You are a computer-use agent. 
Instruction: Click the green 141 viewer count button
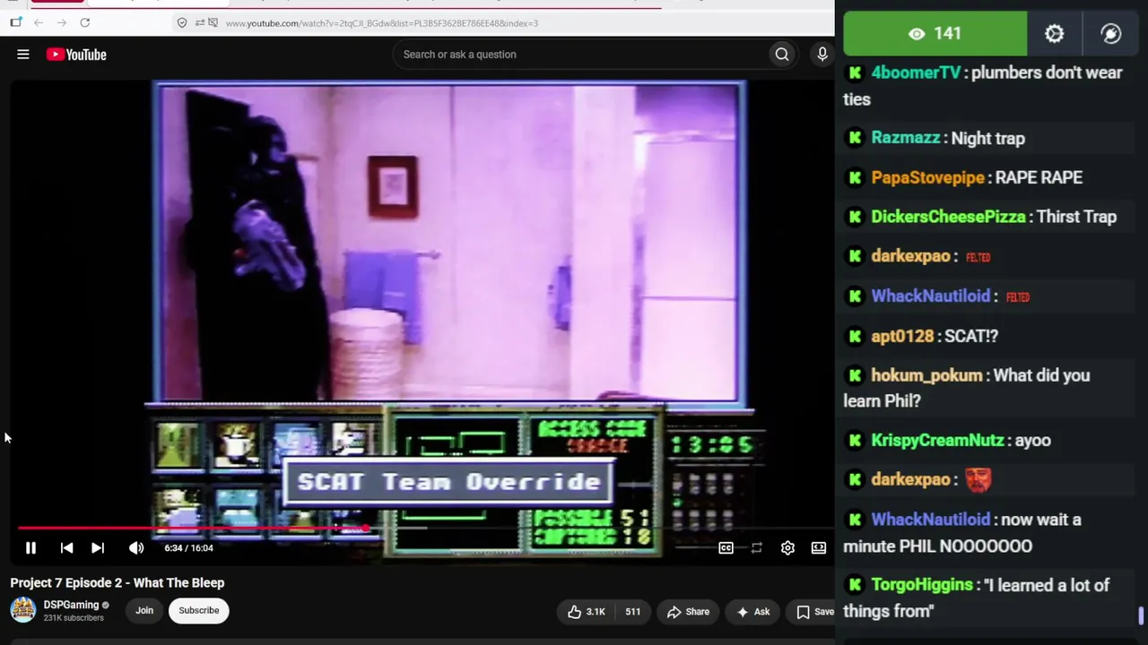(935, 33)
